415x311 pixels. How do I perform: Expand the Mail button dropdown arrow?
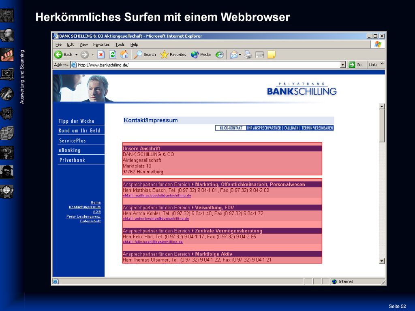(x=240, y=55)
